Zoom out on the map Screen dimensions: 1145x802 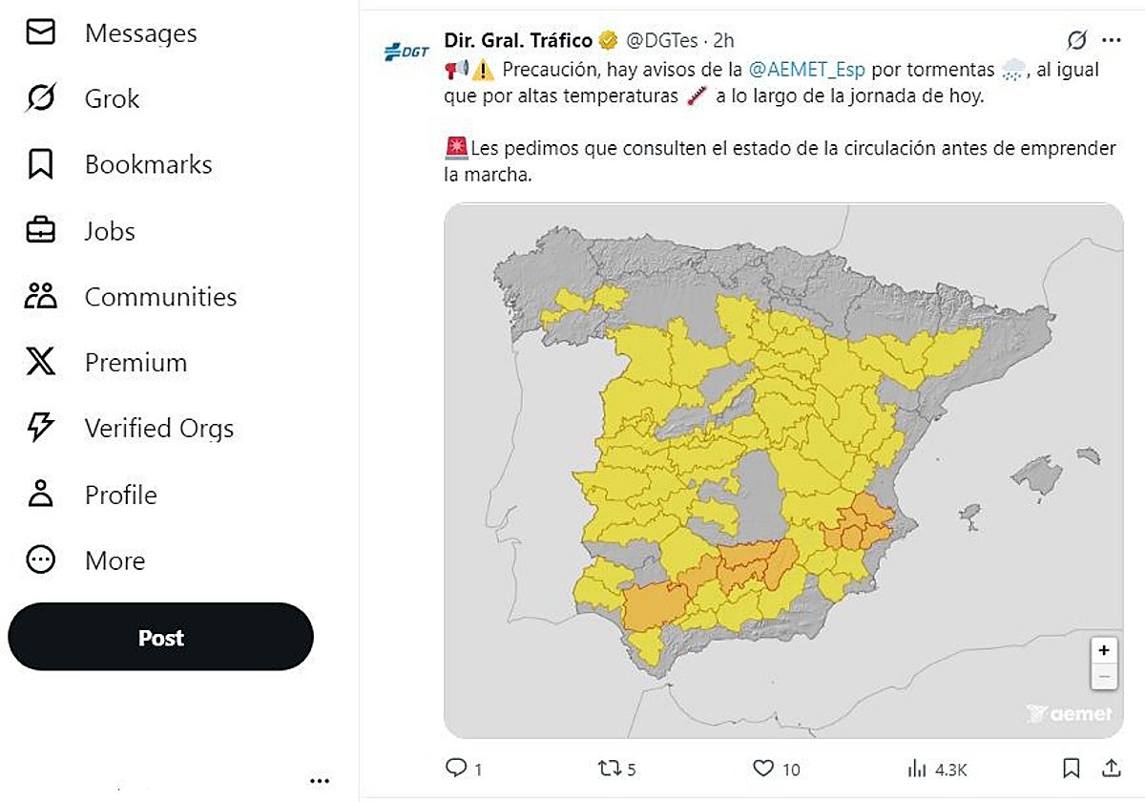tap(1104, 677)
